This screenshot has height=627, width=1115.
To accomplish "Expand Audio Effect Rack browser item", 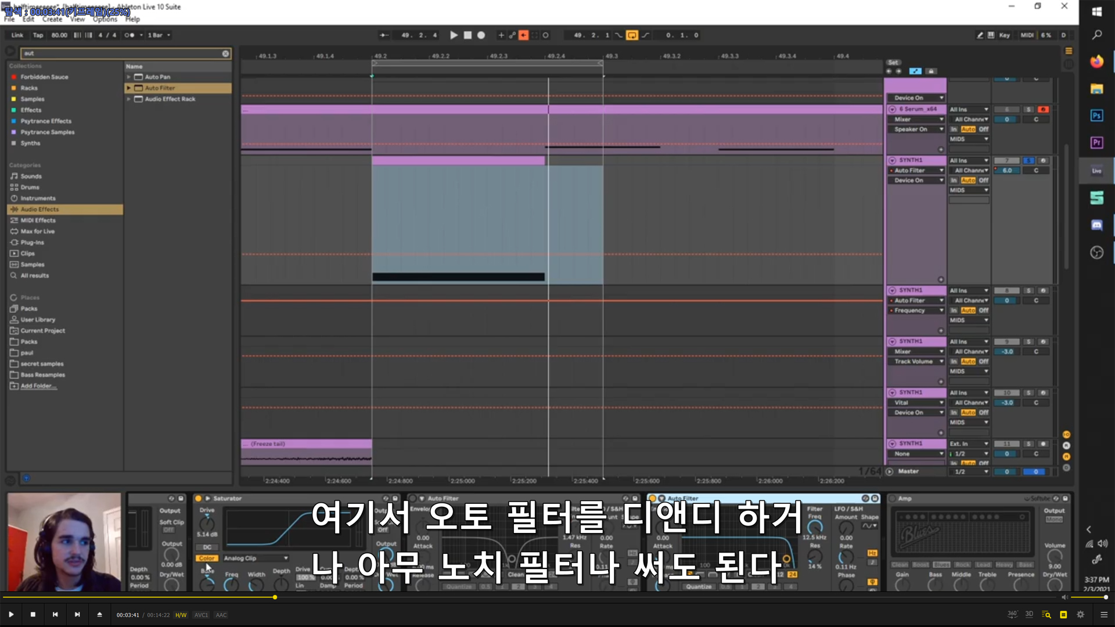I will [x=129, y=99].
